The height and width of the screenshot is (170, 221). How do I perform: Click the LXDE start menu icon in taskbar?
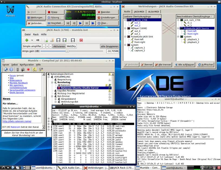pos(3,168)
